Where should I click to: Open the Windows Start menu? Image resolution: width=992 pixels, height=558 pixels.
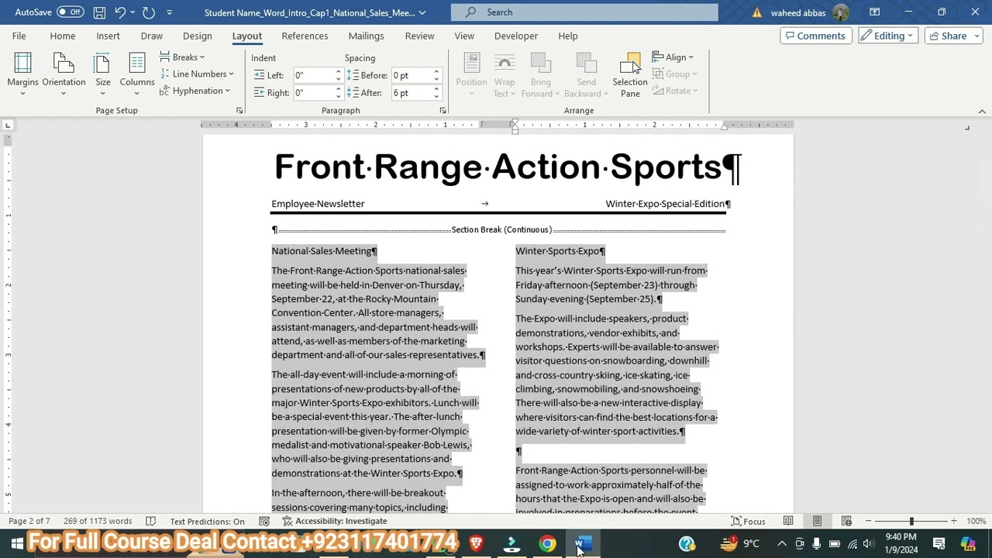point(16,543)
